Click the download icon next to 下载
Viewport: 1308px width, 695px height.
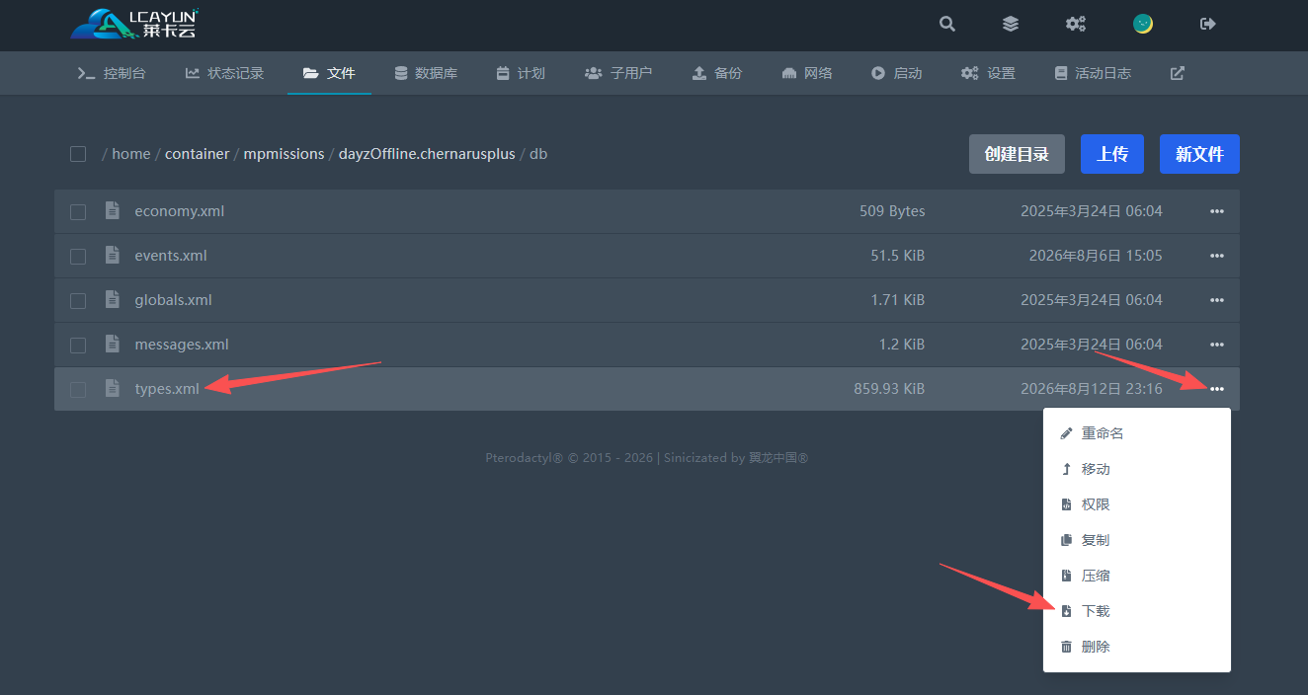click(x=1066, y=611)
